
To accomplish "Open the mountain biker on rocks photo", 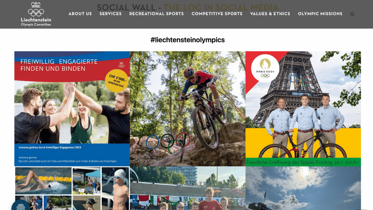I will coord(188,109).
